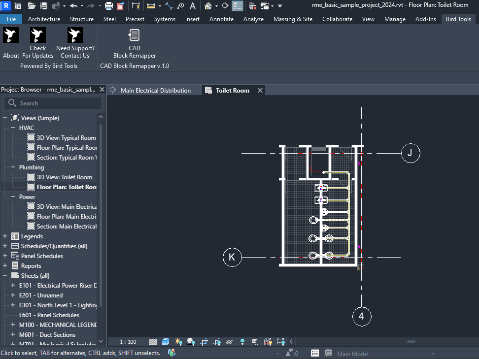Click the Detail Level icon in view bar
The width and height of the screenshot is (479, 359).
[153, 341]
